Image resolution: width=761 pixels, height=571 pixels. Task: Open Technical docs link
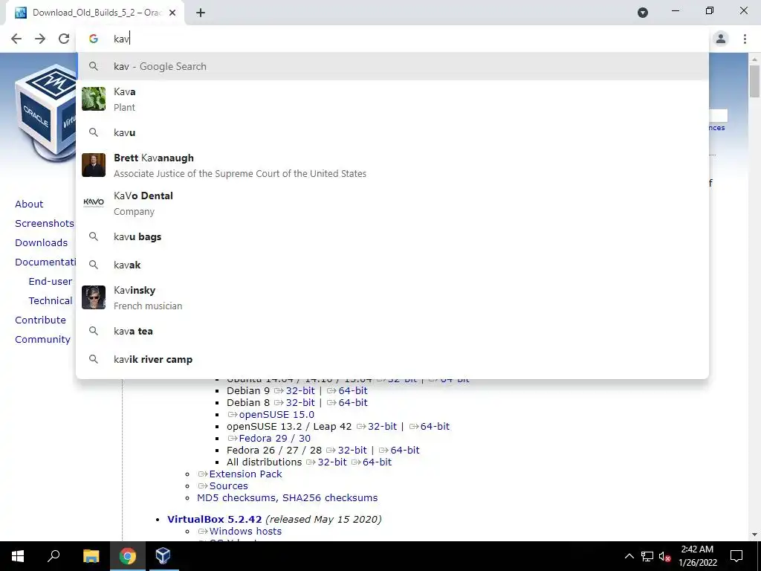point(51,301)
